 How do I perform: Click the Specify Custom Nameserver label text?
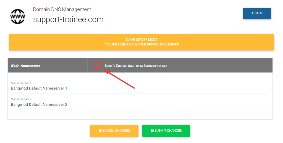pos(135,66)
